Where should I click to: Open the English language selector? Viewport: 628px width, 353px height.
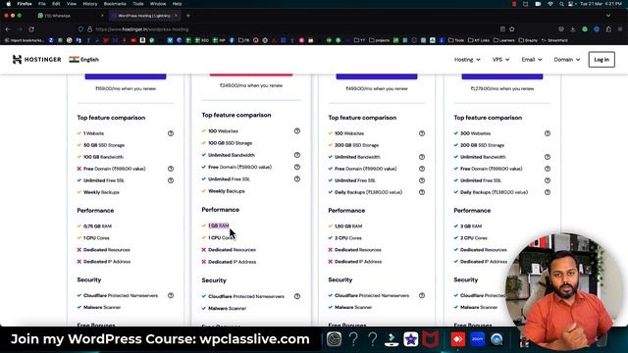click(x=83, y=59)
